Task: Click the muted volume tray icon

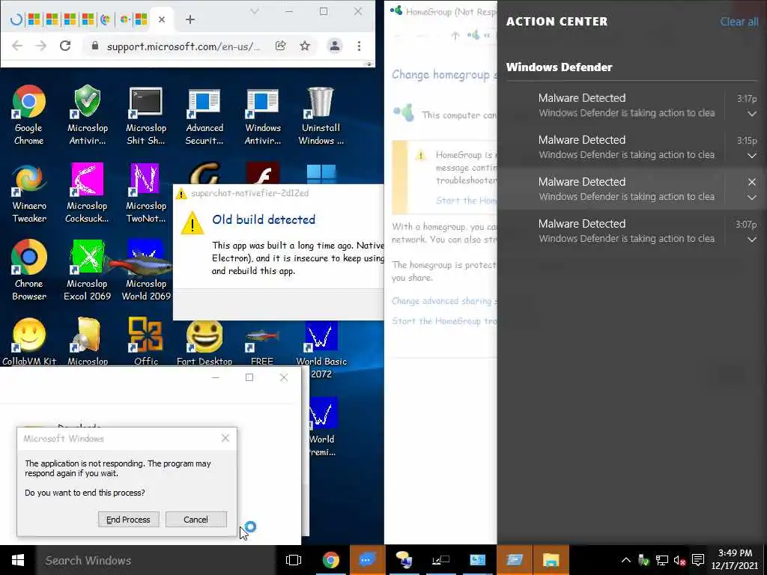Action: click(680, 560)
